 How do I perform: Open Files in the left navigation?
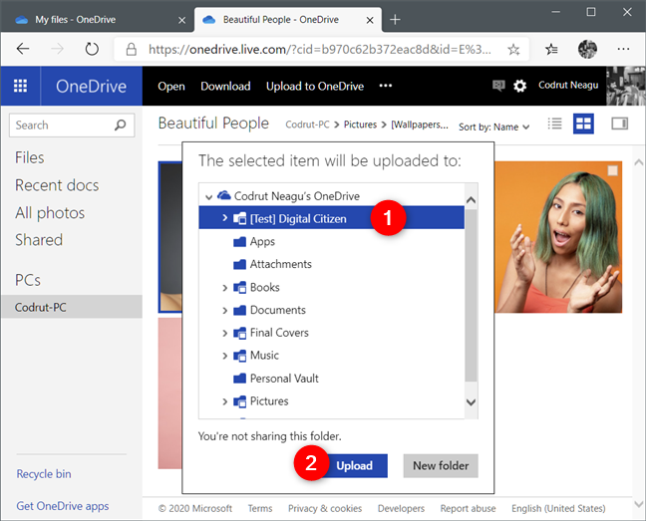29,157
